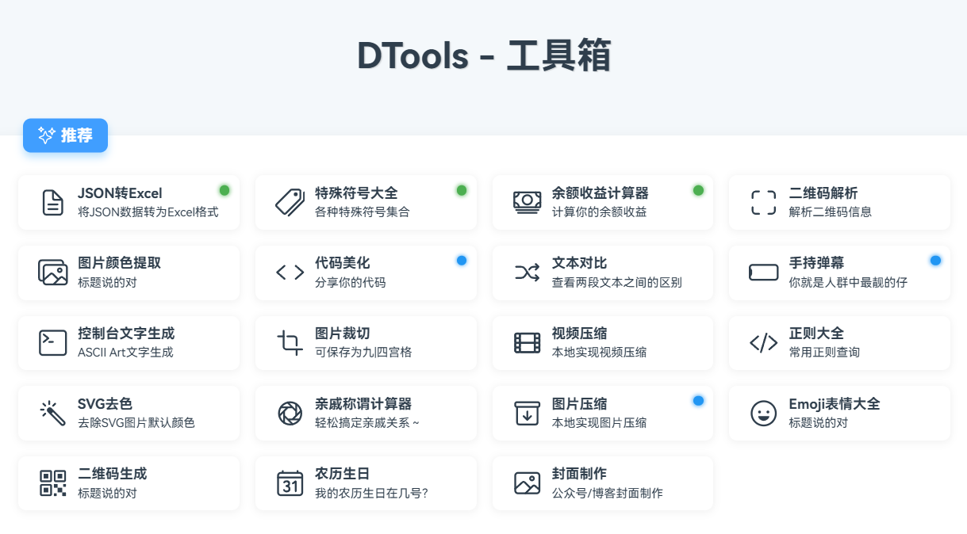This screenshot has width=967, height=534.
Task: Open the 文本对比 tool title
Action: pyautogui.click(x=580, y=263)
